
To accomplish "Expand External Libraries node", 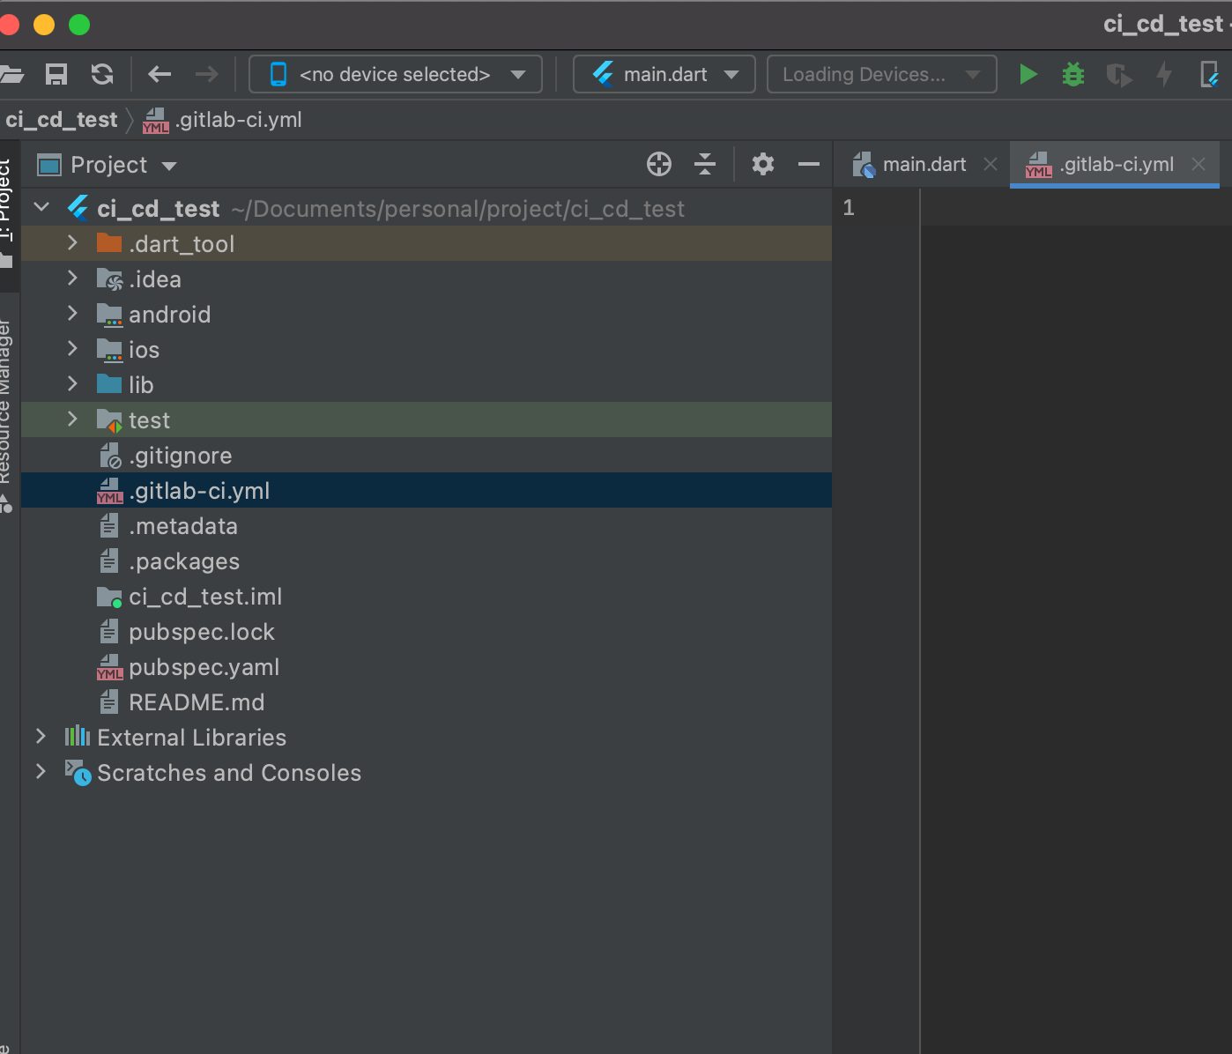I will click(x=41, y=737).
